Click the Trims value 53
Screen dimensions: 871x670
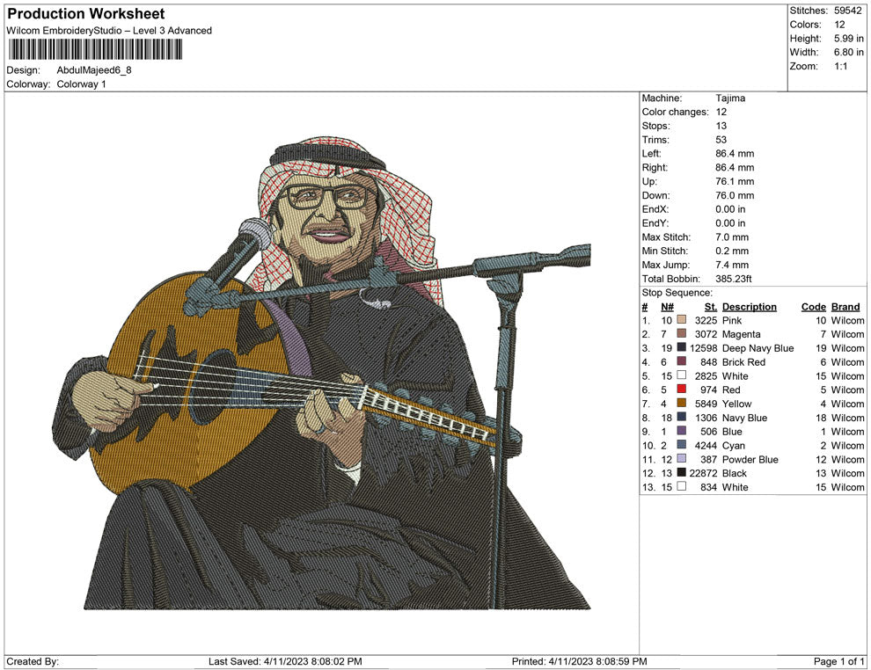click(721, 140)
